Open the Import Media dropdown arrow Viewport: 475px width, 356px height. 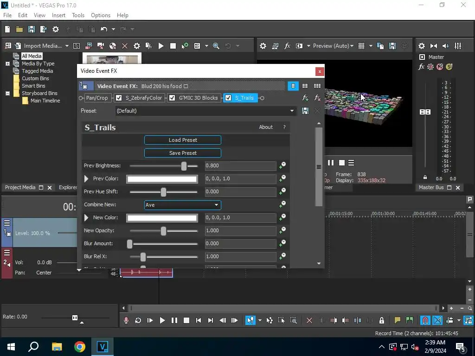[67, 46]
